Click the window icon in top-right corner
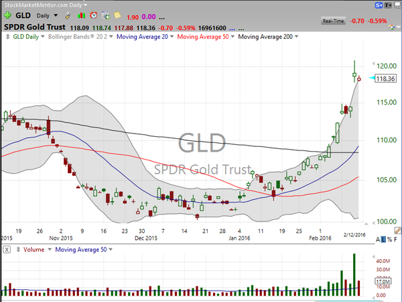Viewport: 402px width, 302px height. click(397, 5)
